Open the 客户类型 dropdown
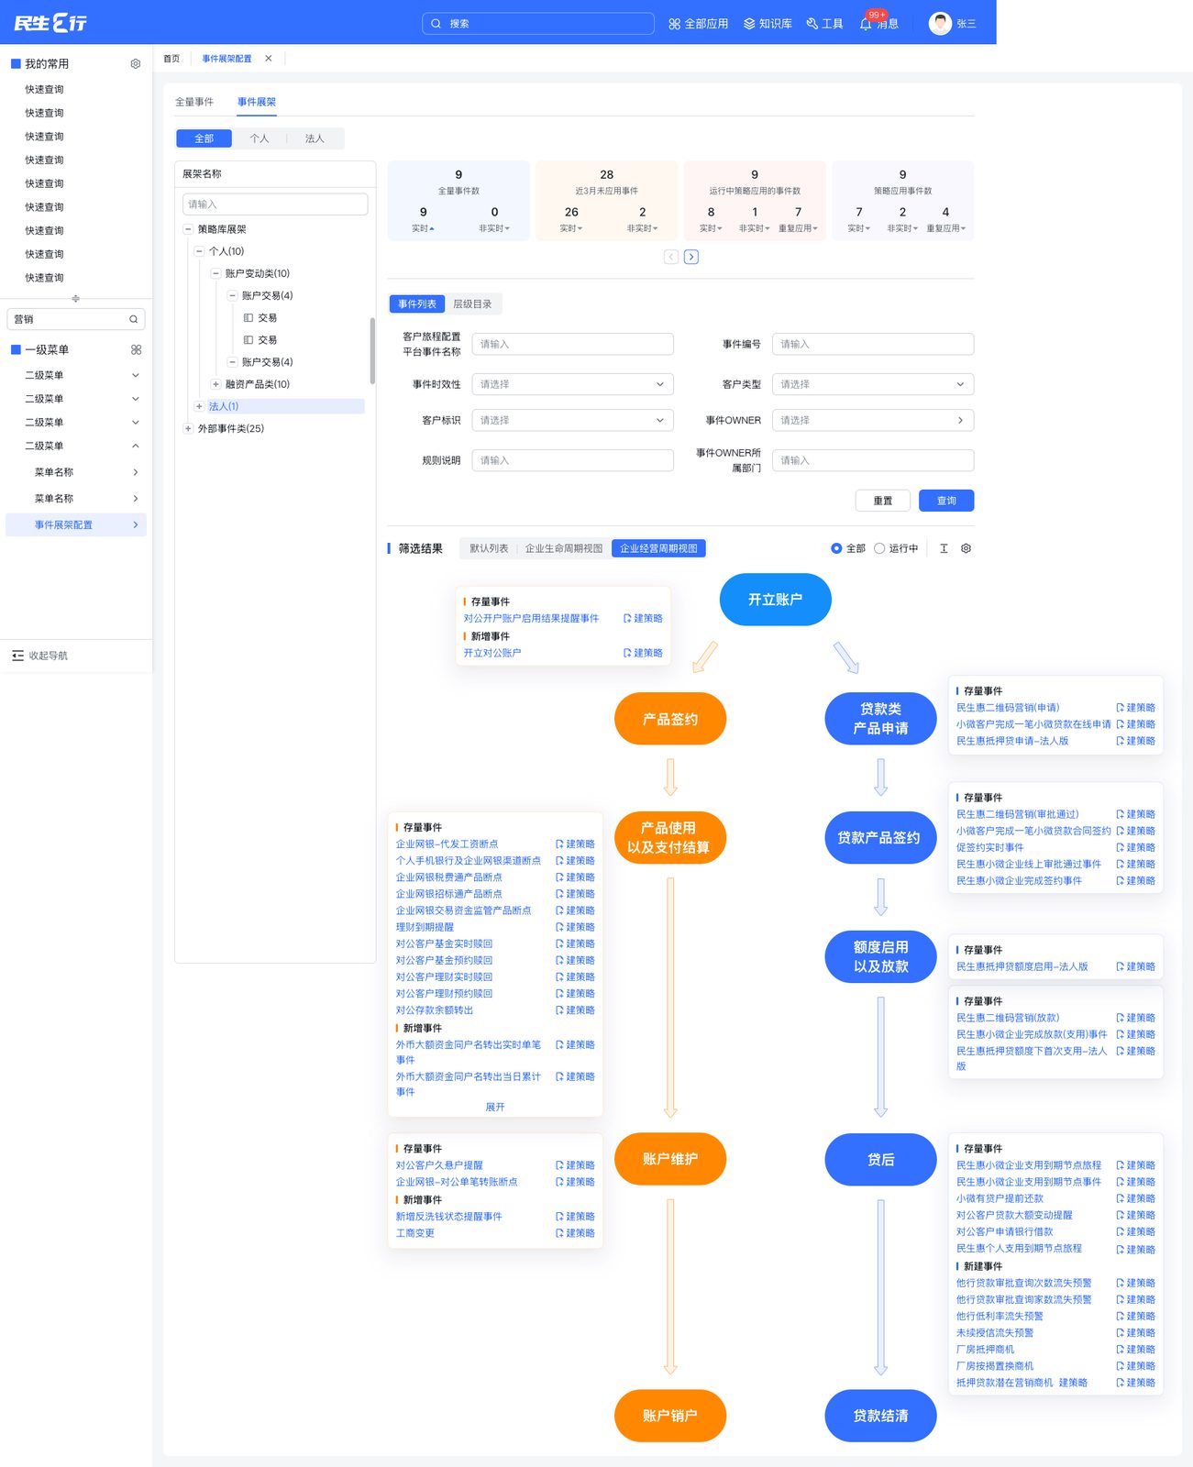This screenshot has height=1467, width=1193. (x=873, y=384)
